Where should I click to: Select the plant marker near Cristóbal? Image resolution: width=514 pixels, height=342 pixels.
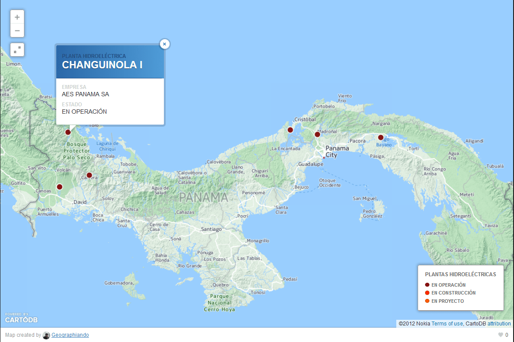[290, 130]
